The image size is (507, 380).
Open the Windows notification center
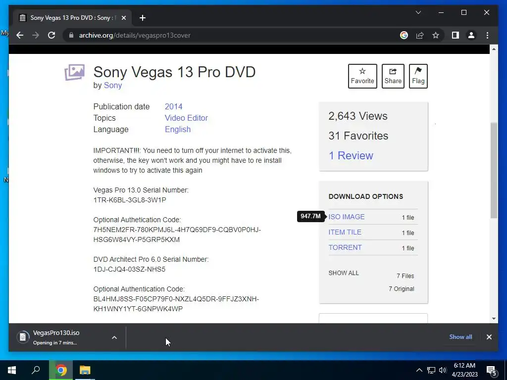[492, 371]
